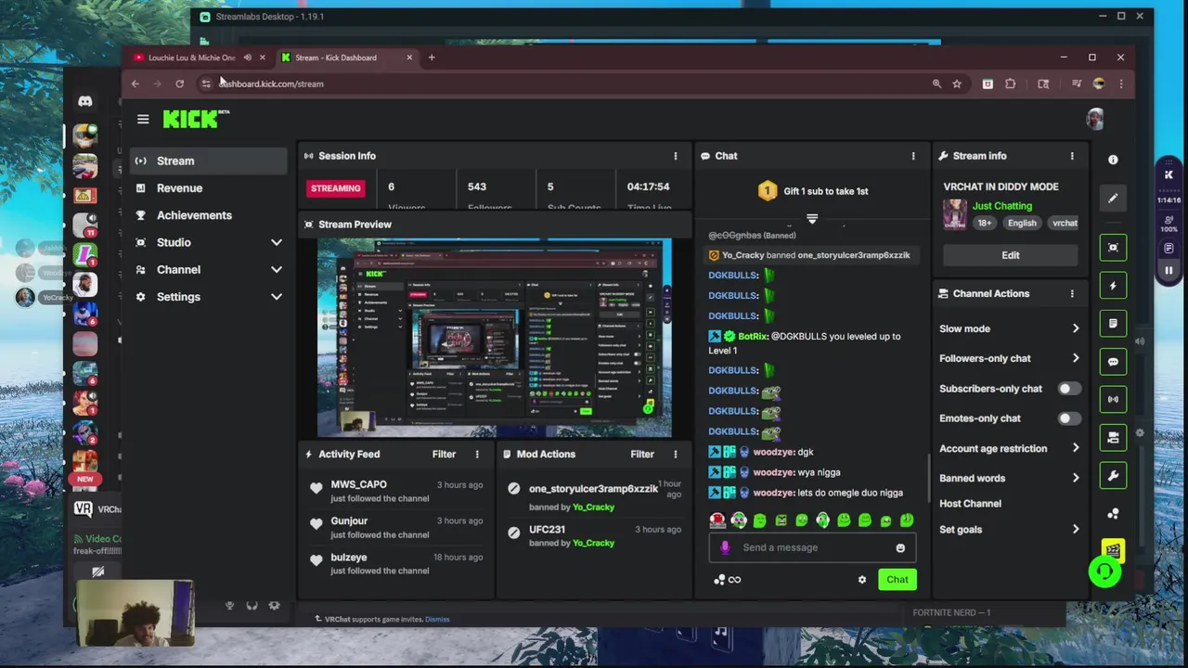
Task: Click follower name MWS_CAPO
Action: [358, 484]
